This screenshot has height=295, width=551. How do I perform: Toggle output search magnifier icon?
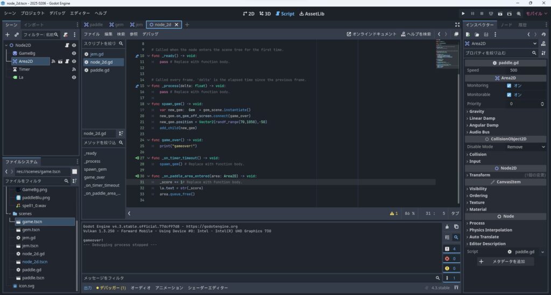456,238
